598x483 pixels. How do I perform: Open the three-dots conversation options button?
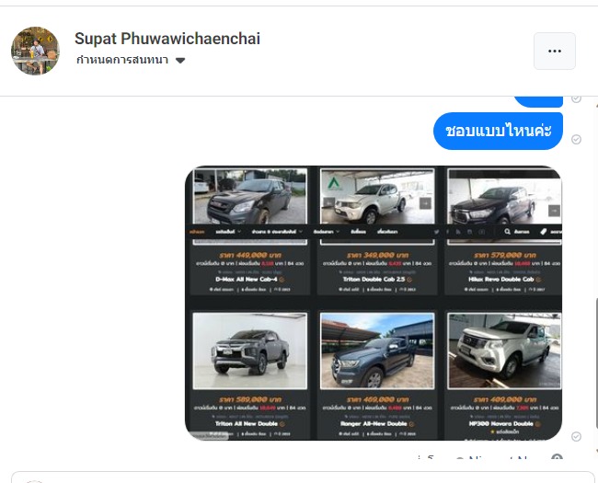click(555, 52)
